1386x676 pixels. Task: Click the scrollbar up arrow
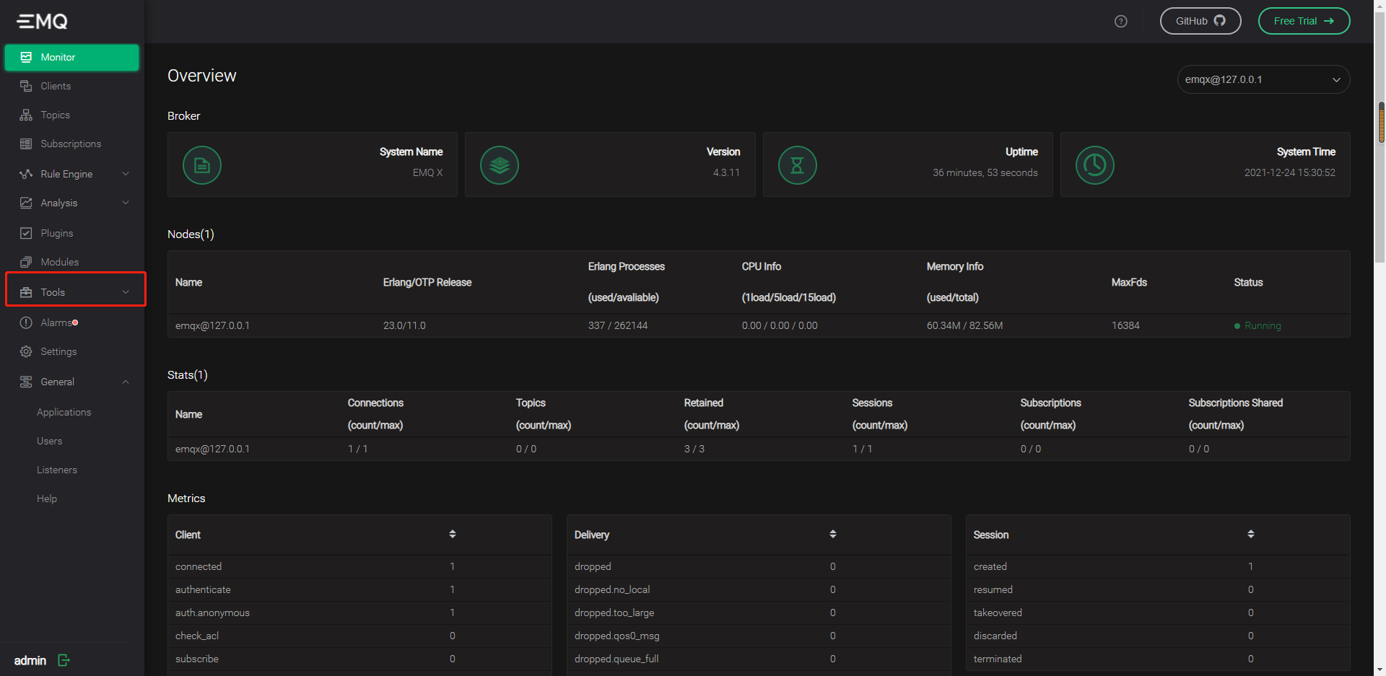(1381, 6)
